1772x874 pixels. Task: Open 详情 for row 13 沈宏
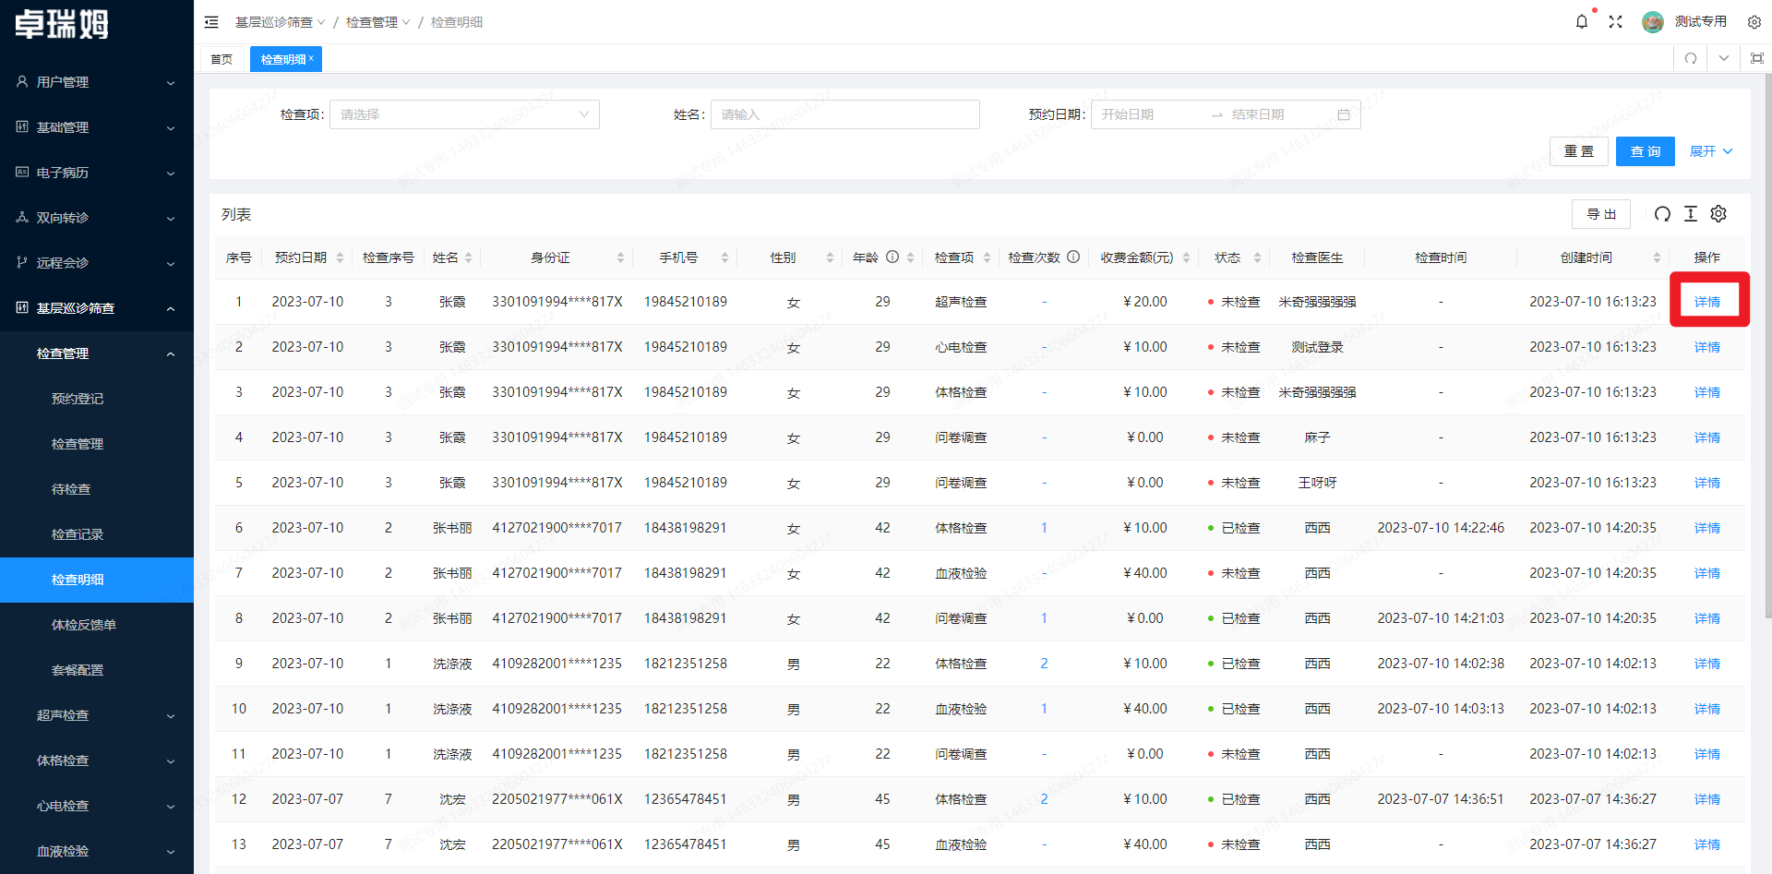click(1706, 844)
